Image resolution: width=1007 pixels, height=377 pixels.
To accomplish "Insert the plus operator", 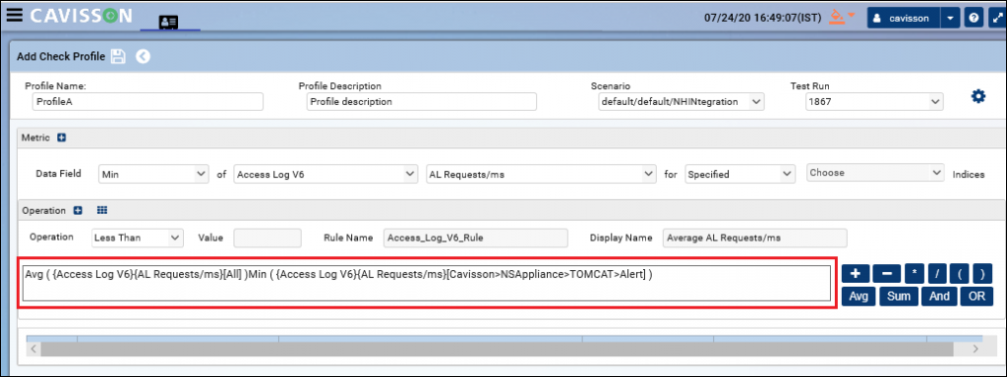I will tap(856, 273).
